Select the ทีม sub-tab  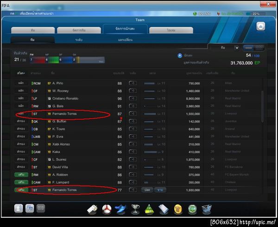tap(32, 40)
